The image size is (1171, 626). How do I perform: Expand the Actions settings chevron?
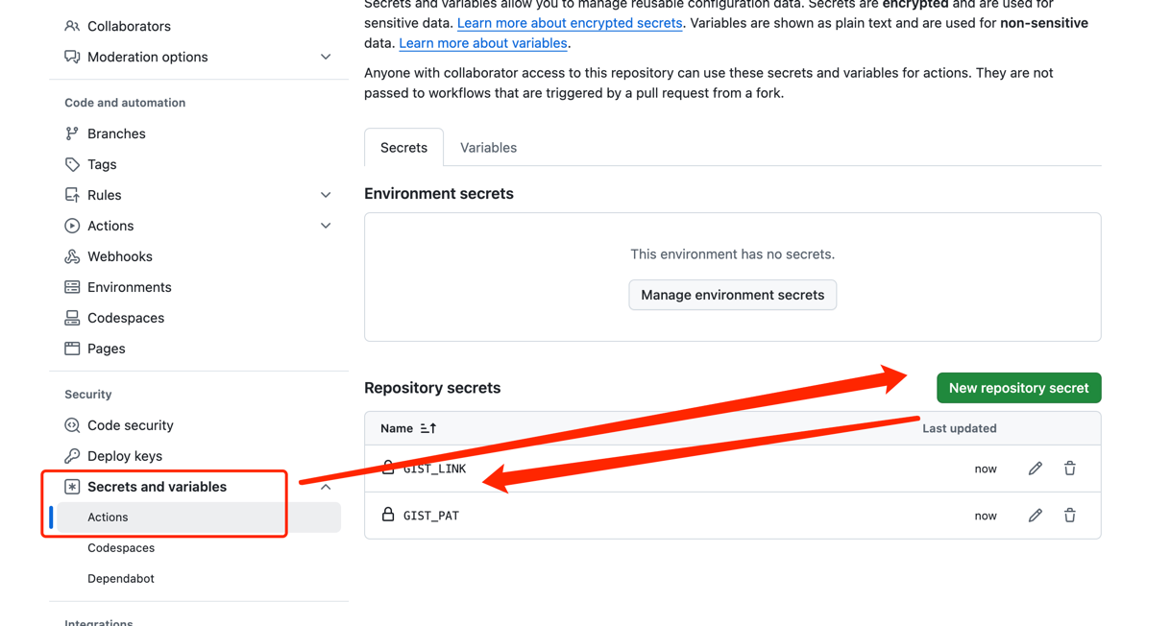(326, 226)
